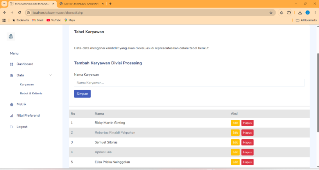Select the Karyawan submenu item
Image resolution: width=319 pixels, height=170 pixels.
27,85
